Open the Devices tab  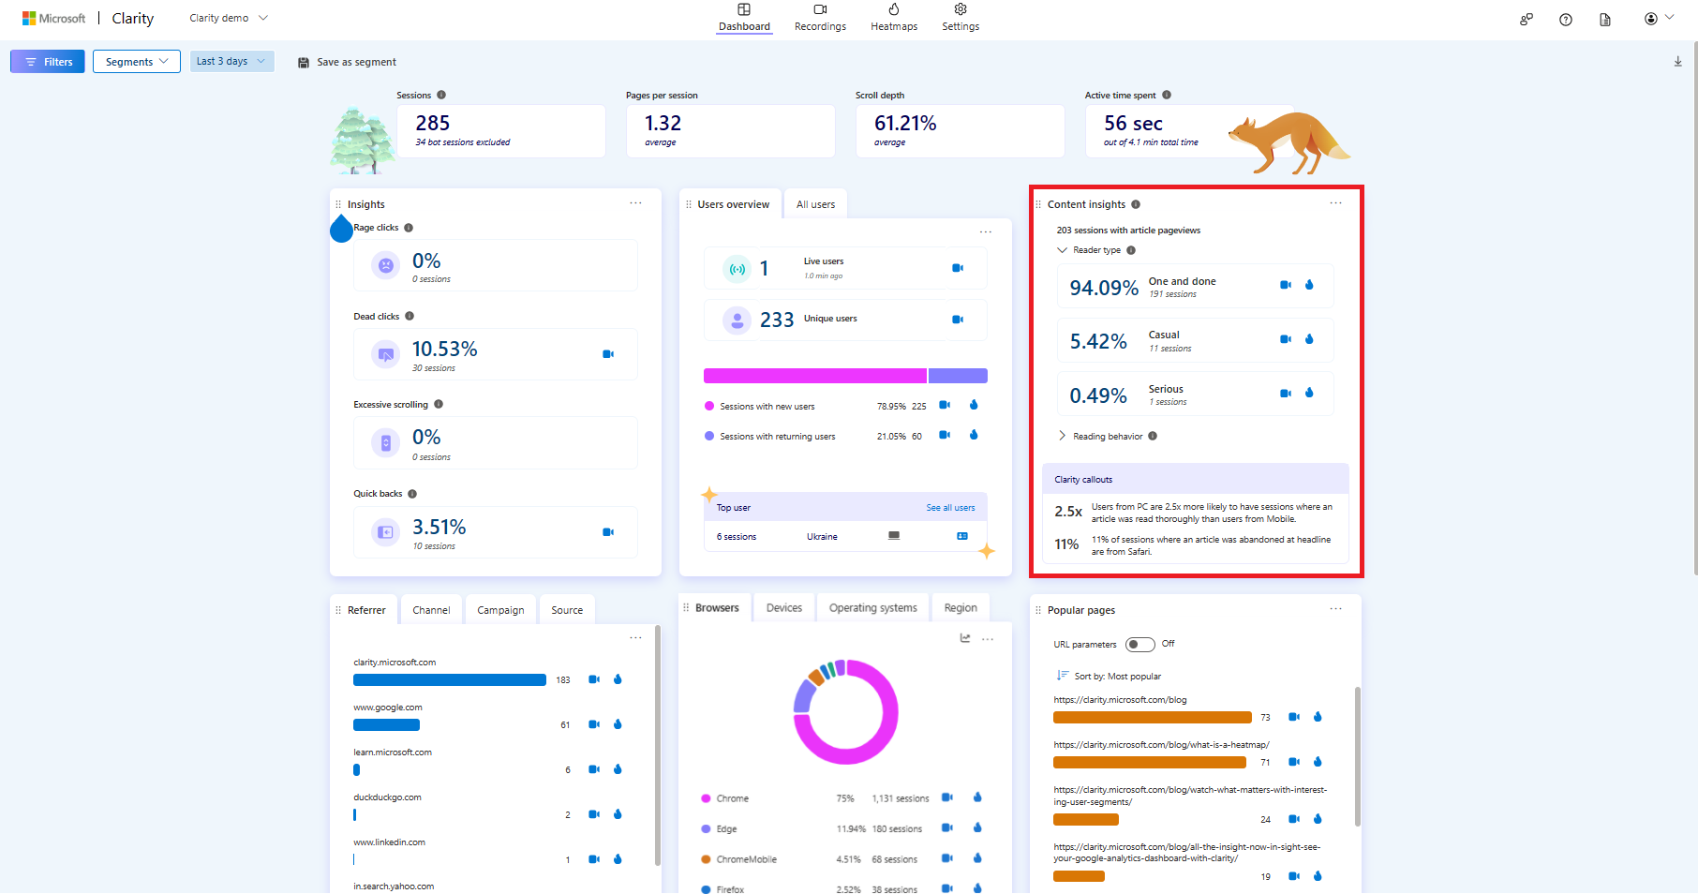point(783,607)
